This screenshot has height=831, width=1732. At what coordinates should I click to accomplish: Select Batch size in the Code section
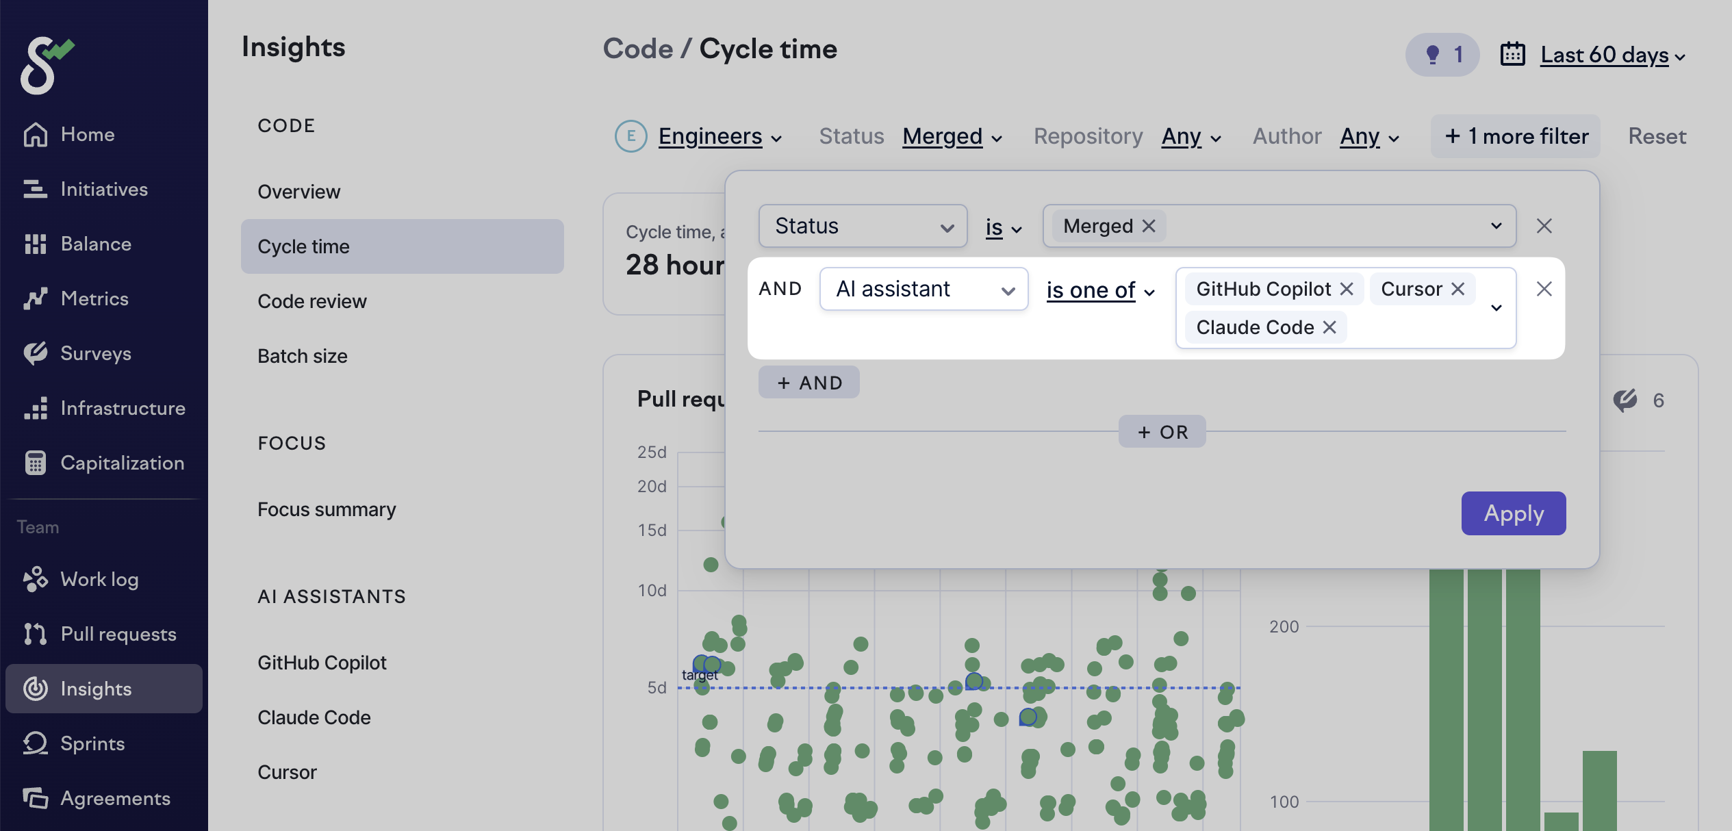click(x=302, y=356)
